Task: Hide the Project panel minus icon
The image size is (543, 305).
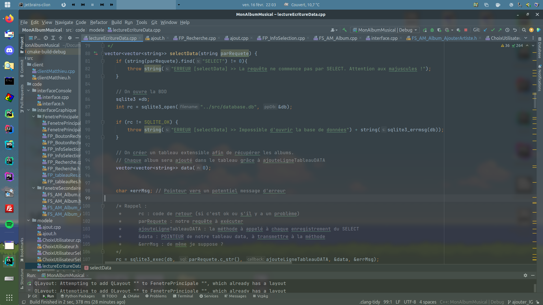Action: coord(77,38)
